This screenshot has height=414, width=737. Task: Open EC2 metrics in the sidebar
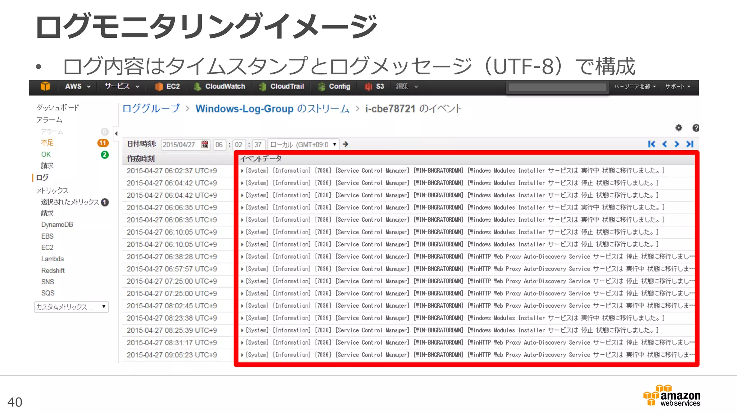tap(47, 248)
